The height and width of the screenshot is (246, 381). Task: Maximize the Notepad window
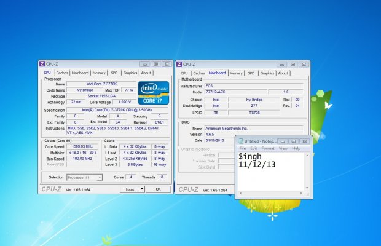pos(293,141)
